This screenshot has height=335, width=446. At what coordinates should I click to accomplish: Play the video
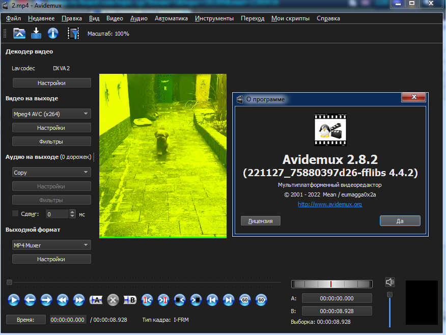[x=14, y=300]
